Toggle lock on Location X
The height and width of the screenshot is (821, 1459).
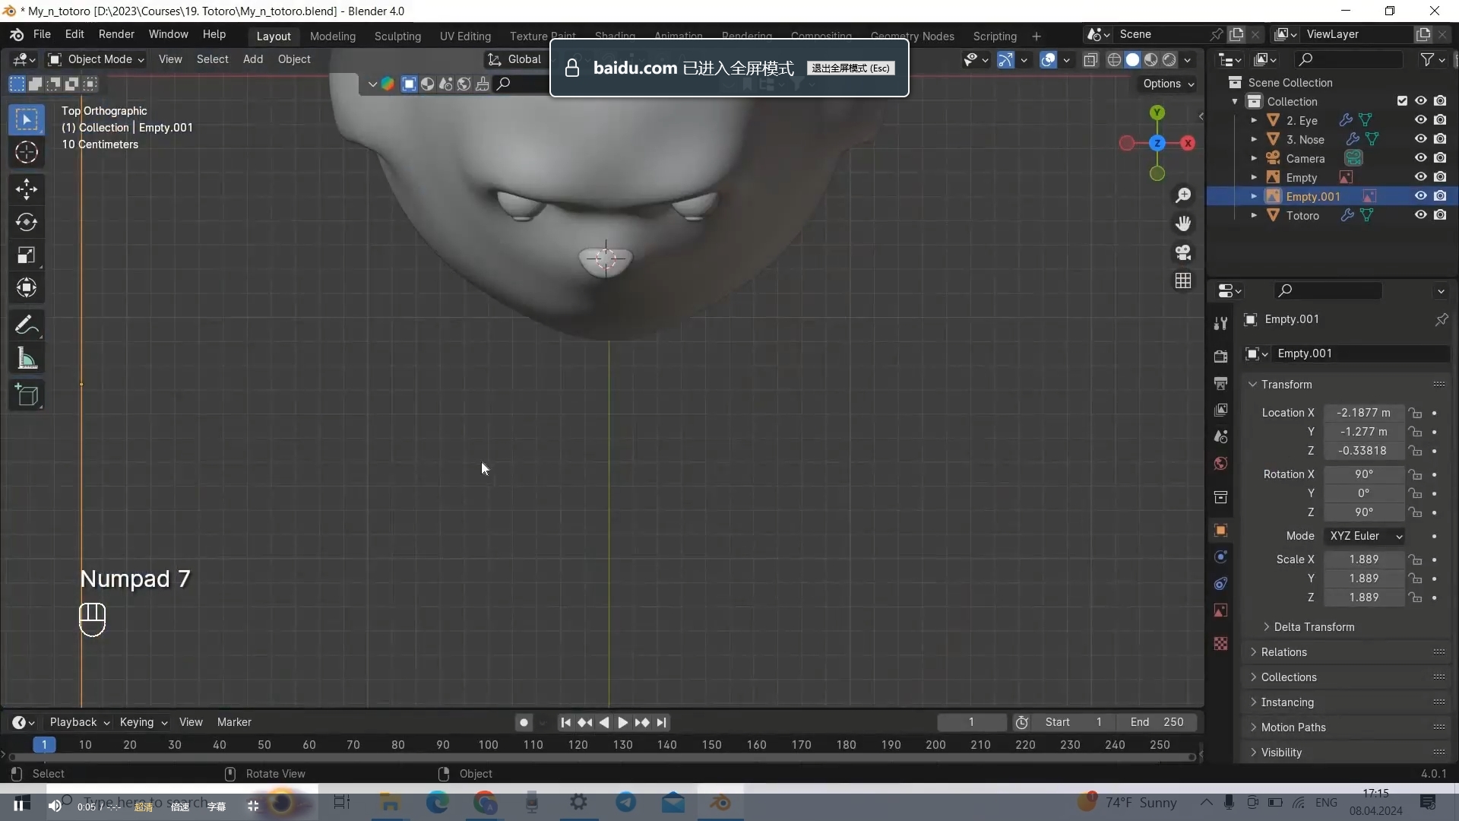1415,413
